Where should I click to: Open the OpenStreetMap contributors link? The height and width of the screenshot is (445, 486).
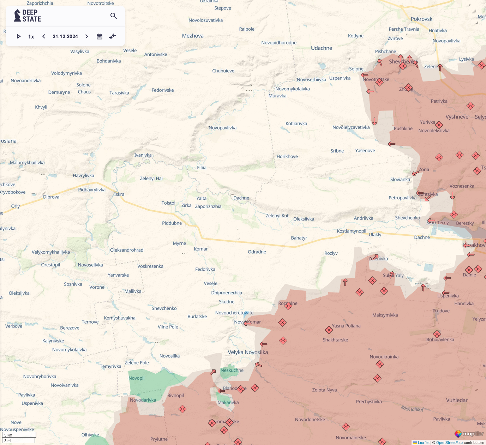tap(449, 443)
